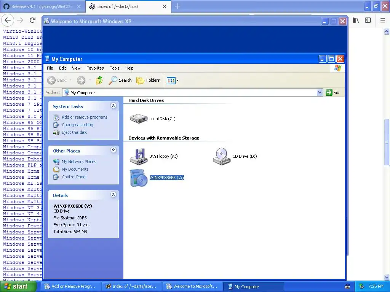Expand the Address bar dropdown
390x292 pixels.
pos(320,93)
